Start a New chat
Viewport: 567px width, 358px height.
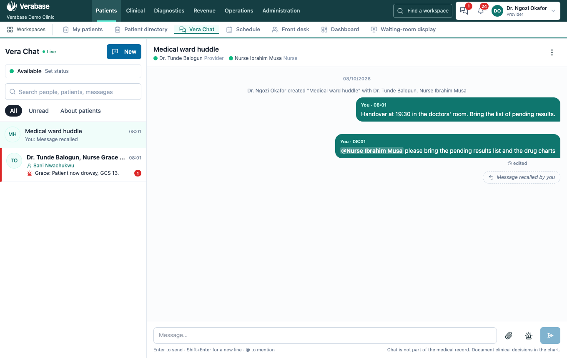(124, 52)
